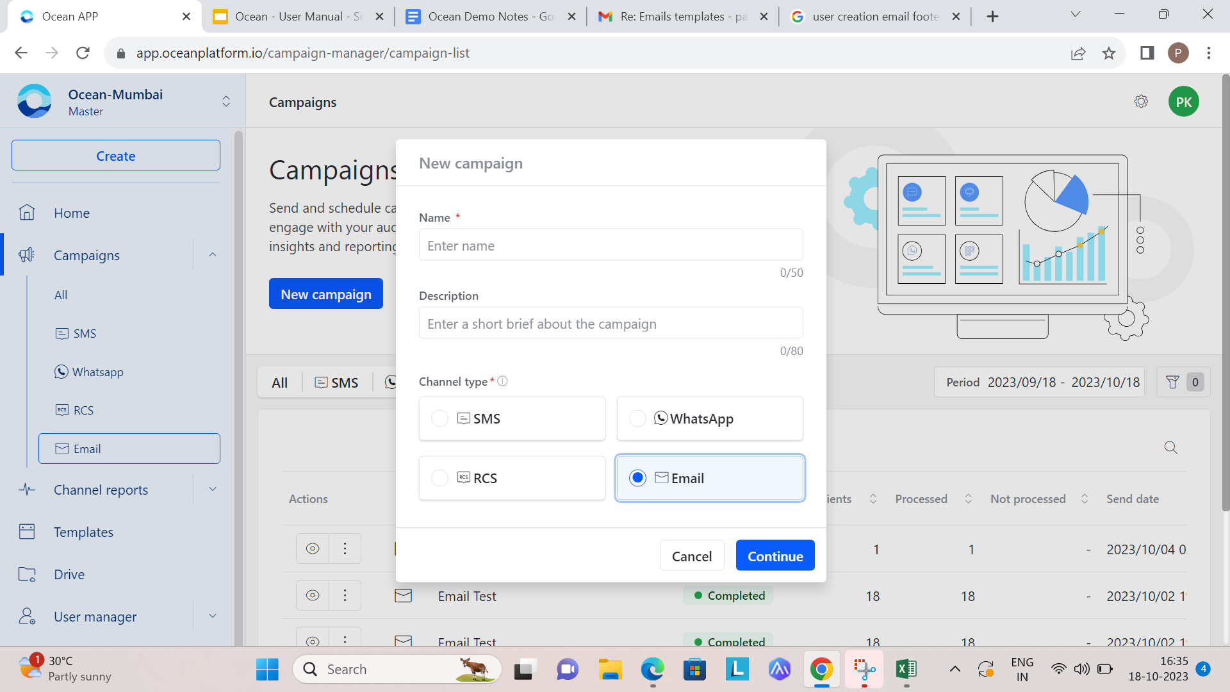
Task: Open Whatsapp campaigns in sidebar
Action: (89, 372)
